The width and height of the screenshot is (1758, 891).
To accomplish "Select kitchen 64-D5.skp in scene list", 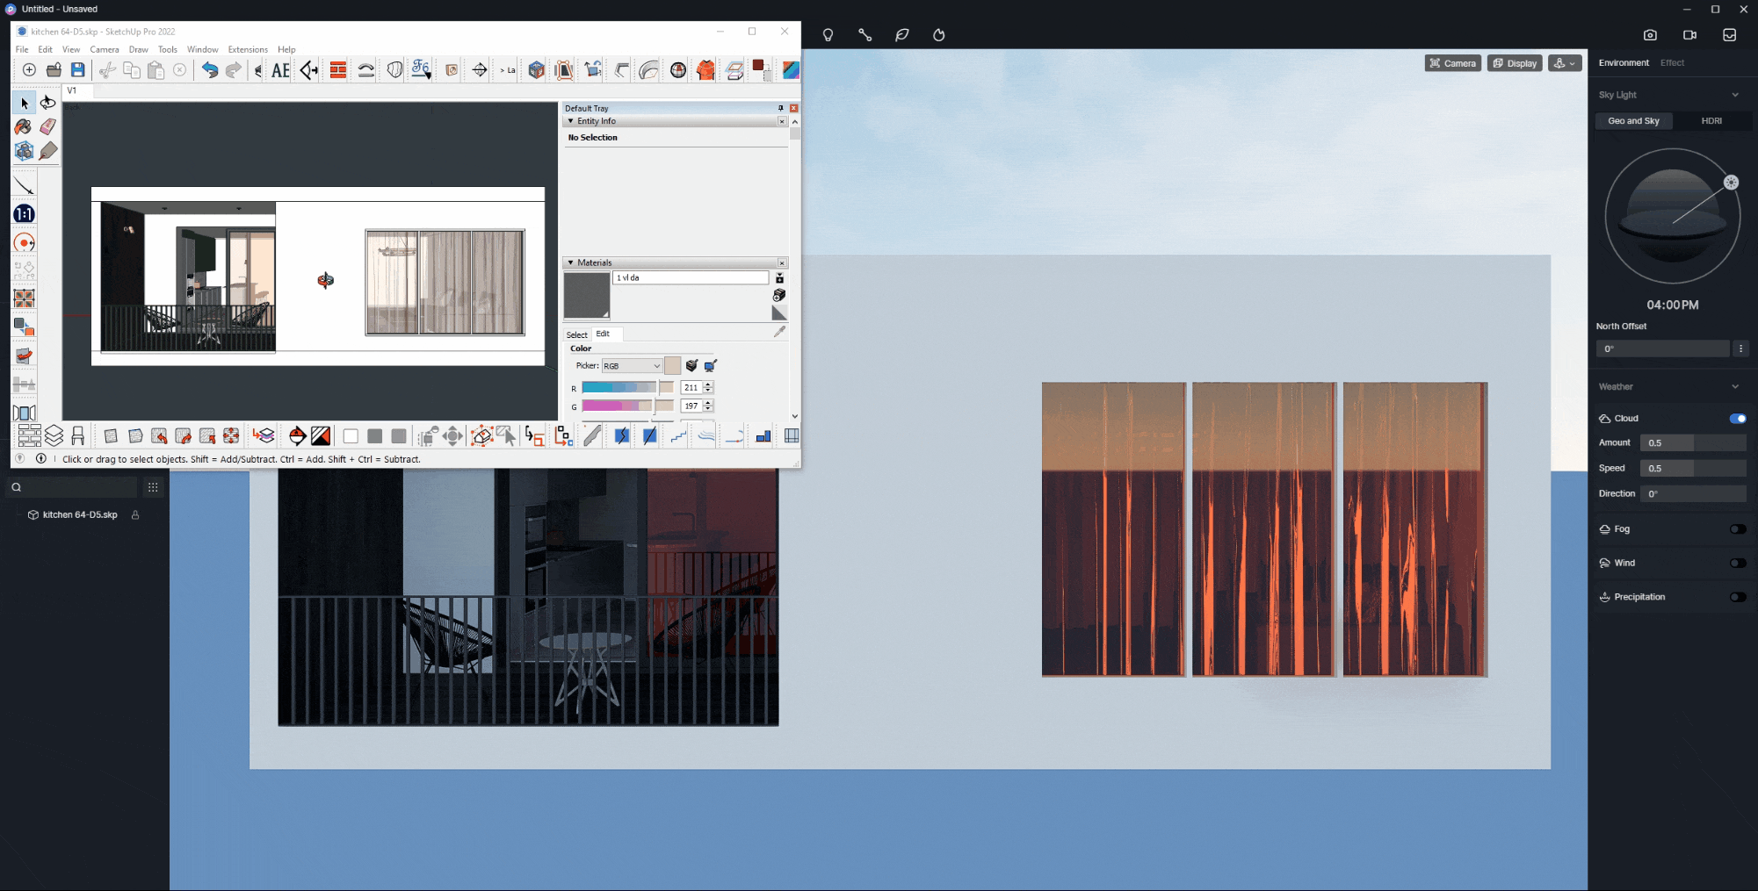I will tap(80, 515).
